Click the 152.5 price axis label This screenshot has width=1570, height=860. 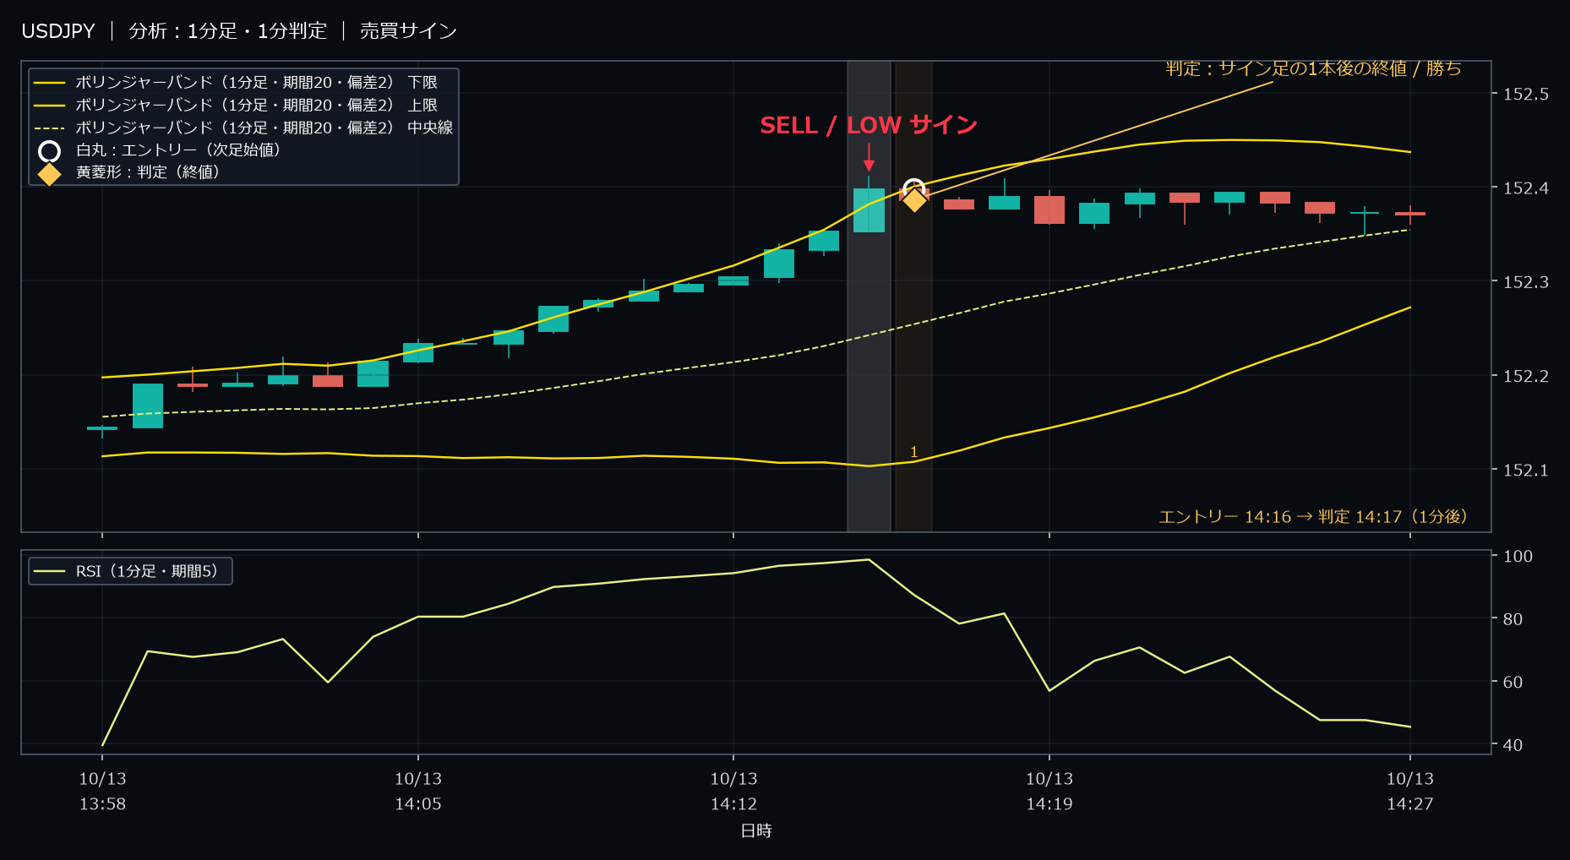coord(1525,94)
